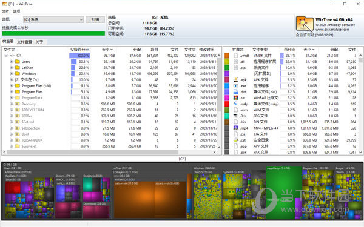This screenshot has width=364, height=227.
Task: Sort extensions by 扩展名 column header
Action: point(238,50)
